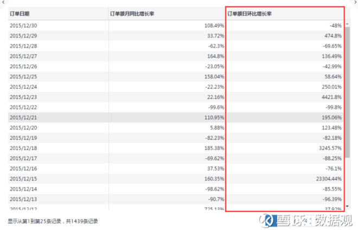Click the daily growth value -42.99%

pos(332,66)
